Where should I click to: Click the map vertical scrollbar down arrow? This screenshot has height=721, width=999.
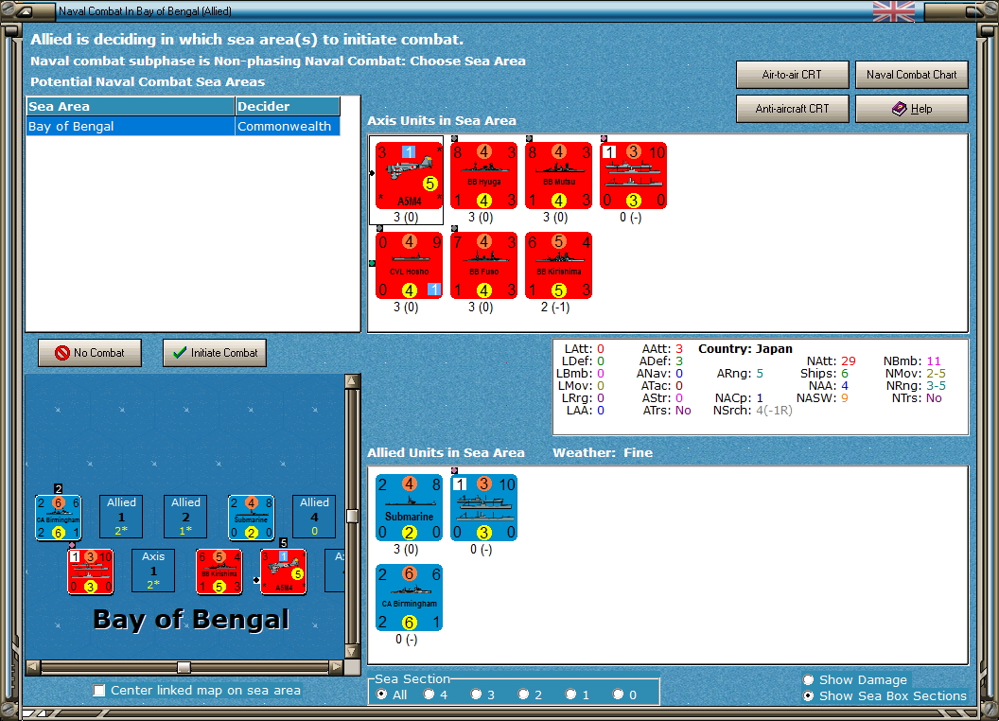[352, 652]
